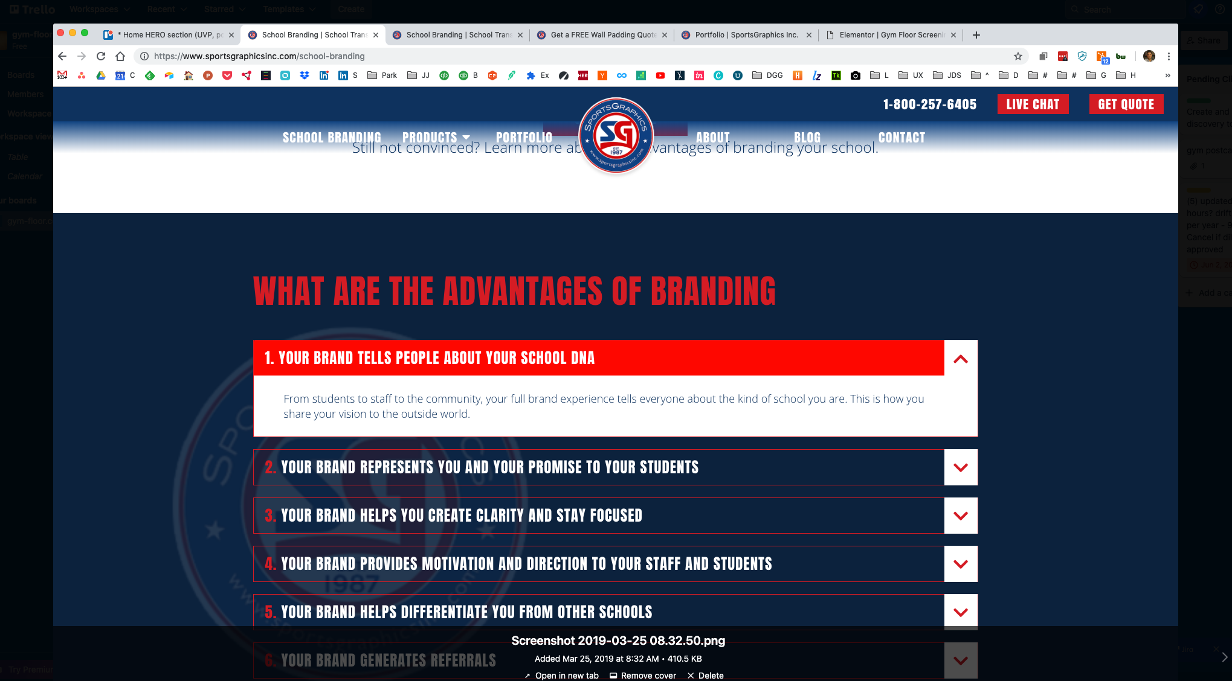1232x681 pixels.
Task: Open the QuickBooks bookmark
Action: [444, 75]
